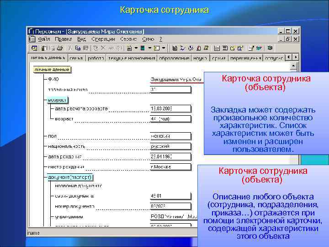Viewport: 329px width, 247px height.
Task: Click the Cut scissors toolbar icon
Action: coord(70,48)
